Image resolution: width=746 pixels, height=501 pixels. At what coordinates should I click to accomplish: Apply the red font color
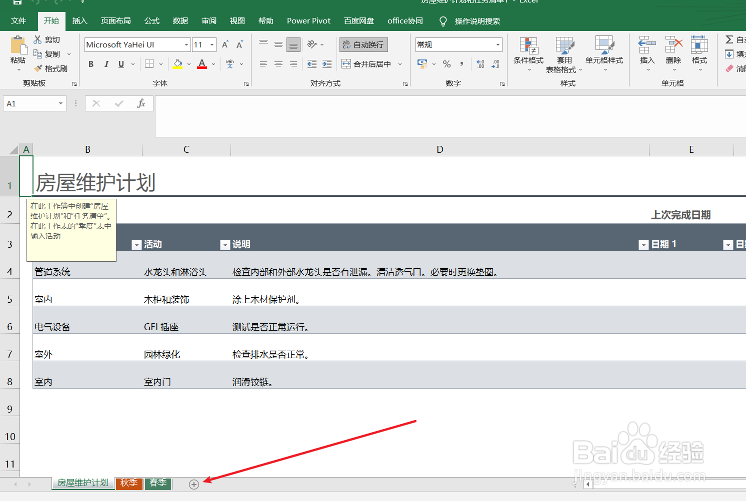(x=202, y=64)
